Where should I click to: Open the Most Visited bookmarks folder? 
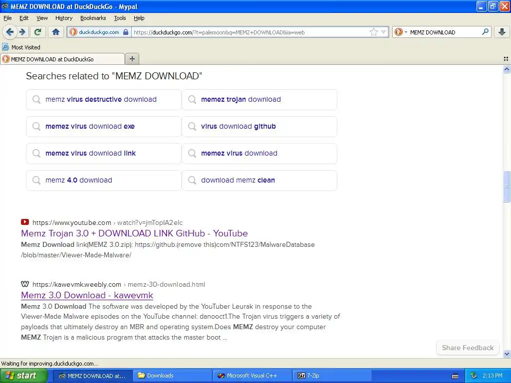[21, 47]
